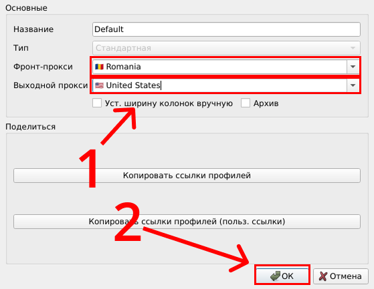Click the Название label
The image size is (374, 289).
(33, 29)
